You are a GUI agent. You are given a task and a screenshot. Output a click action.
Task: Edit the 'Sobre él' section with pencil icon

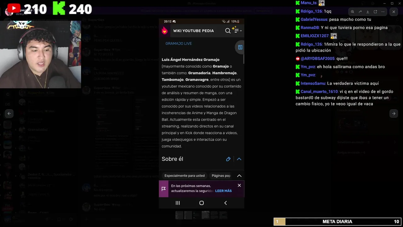[x=228, y=159]
